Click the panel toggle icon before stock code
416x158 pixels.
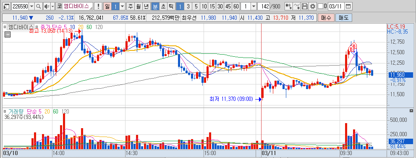(7, 6)
